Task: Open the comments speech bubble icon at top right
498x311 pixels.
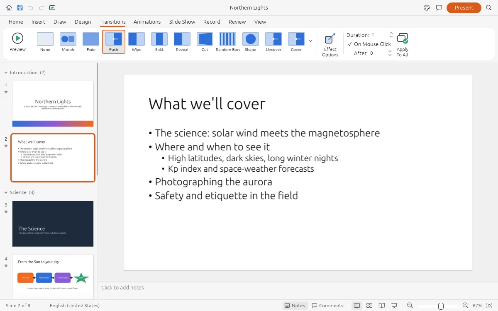Action: coord(439,8)
